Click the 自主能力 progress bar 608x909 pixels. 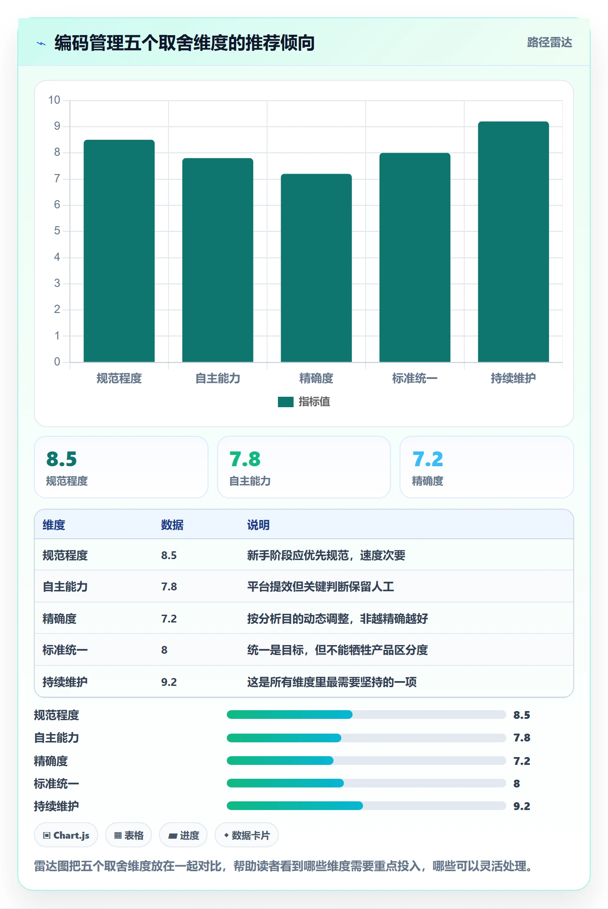click(366, 738)
